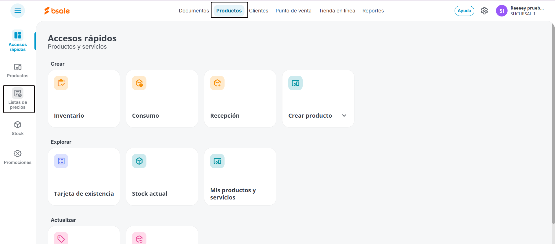
Task: Open Accesos rápidos in the sidebar
Action: tap(18, 41)
